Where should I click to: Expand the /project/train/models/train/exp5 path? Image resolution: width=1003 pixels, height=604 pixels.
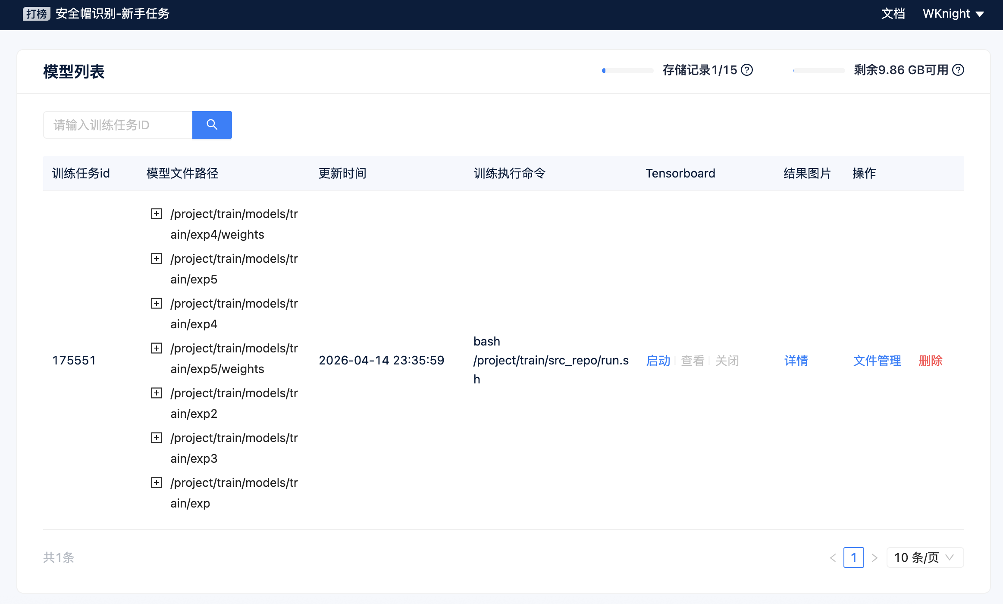(156, 258)
